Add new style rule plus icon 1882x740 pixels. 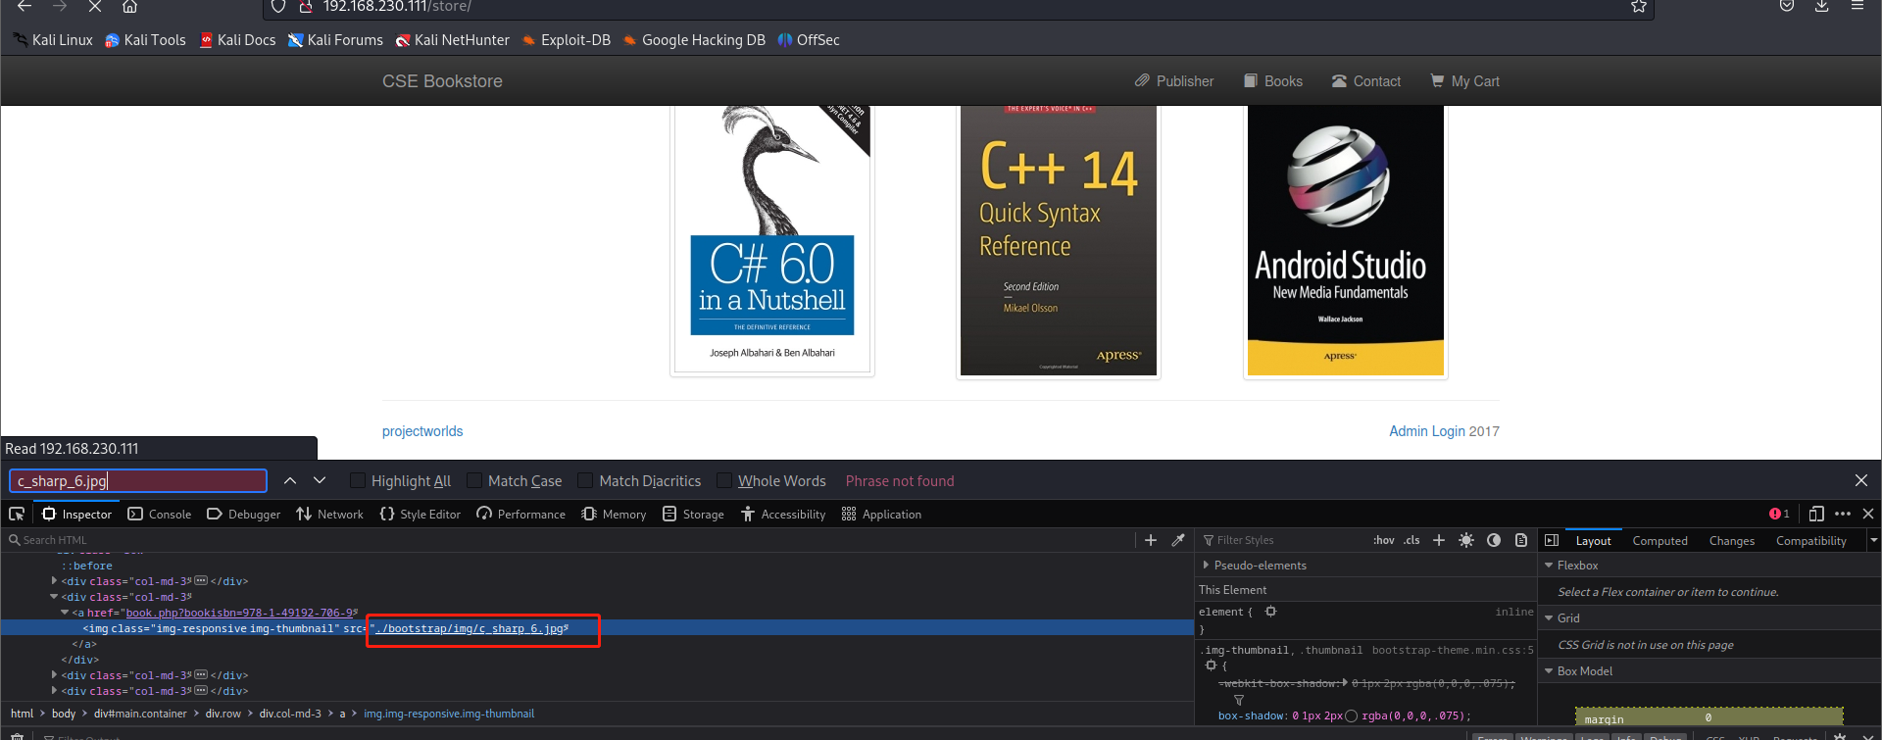(1439, 540)
